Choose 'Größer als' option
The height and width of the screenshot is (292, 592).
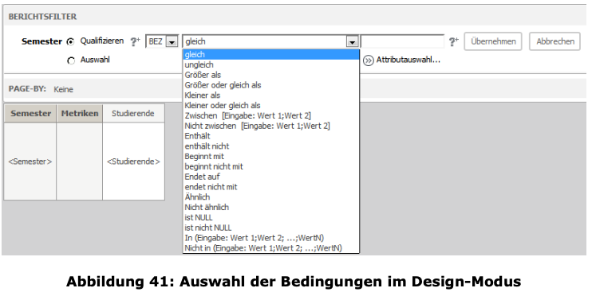tap(270, 75)
